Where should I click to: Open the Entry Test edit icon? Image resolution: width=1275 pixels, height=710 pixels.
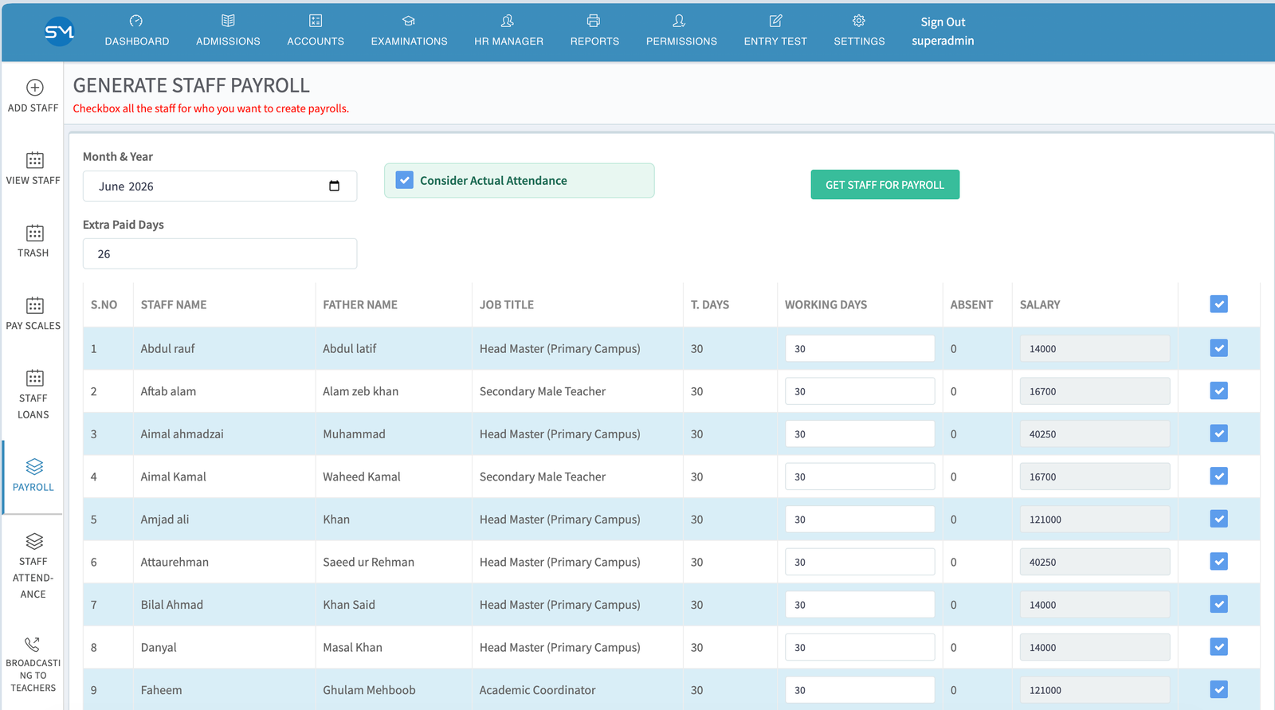pos(775,21)
